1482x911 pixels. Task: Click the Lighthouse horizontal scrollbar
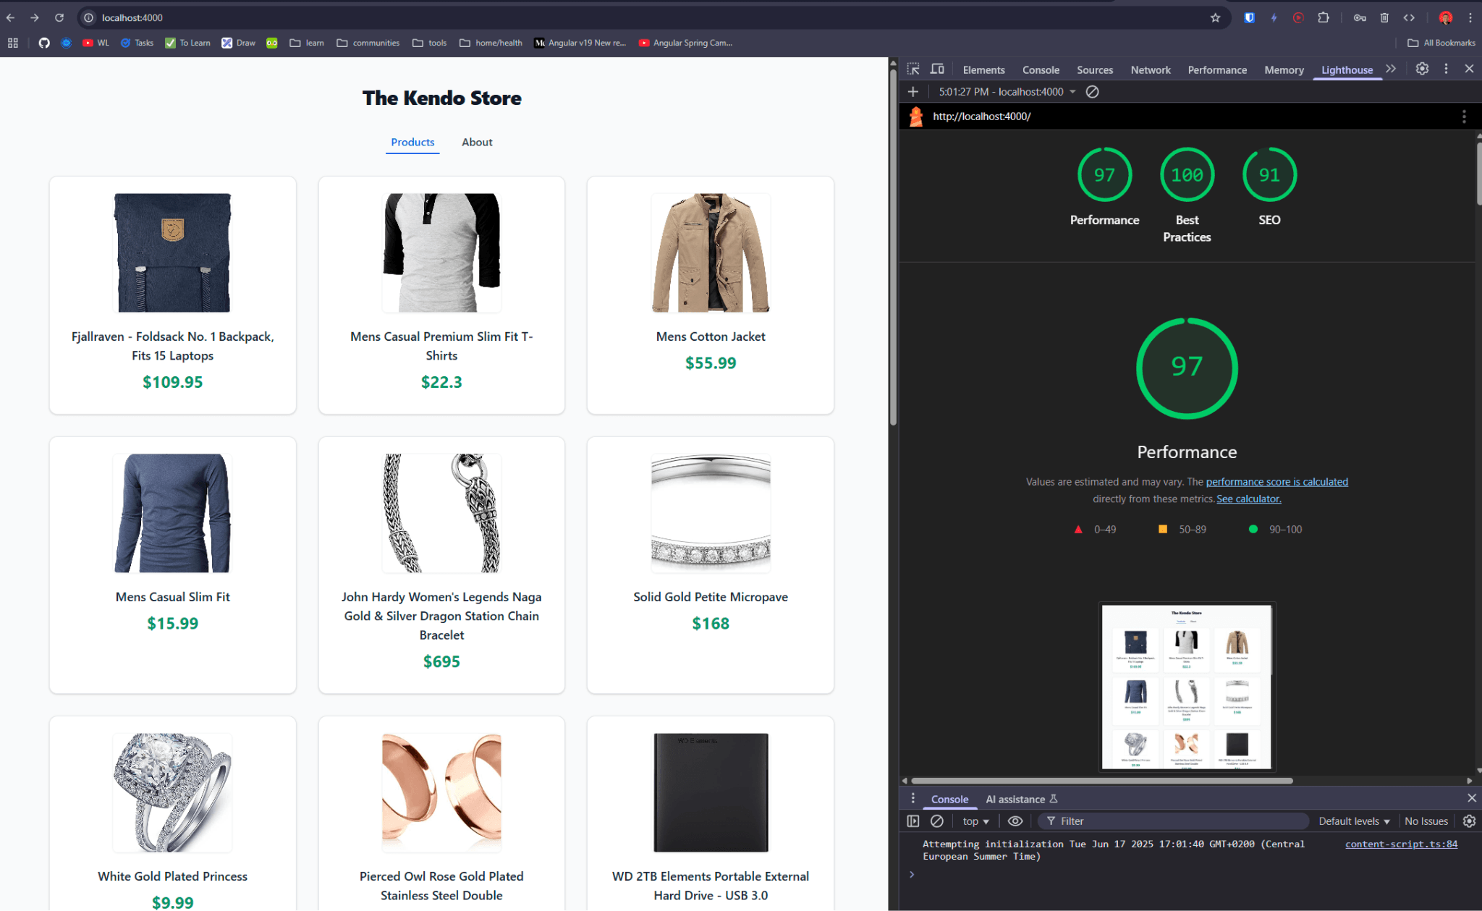click(x=1101, y=781)
